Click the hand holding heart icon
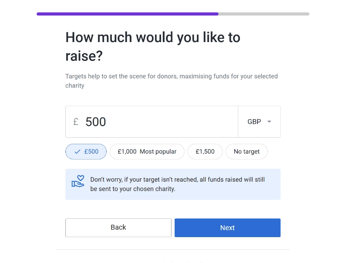Image resolution: width=351 pixels, height=263 pixels. (78, 181)
